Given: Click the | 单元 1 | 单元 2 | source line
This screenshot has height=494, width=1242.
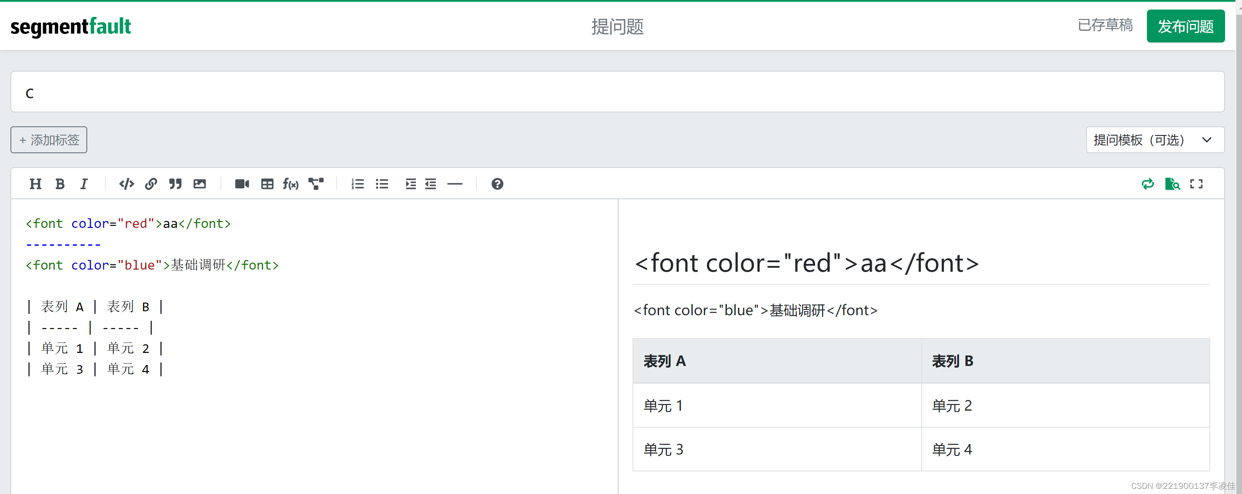Looking at the screenshot, I should pos(95,348).
